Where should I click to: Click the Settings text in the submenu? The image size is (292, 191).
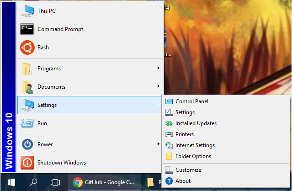pos(185,112)
